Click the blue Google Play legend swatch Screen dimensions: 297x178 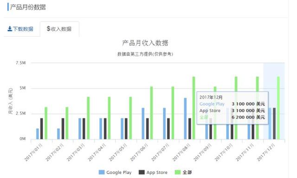[x=102, y=172]
